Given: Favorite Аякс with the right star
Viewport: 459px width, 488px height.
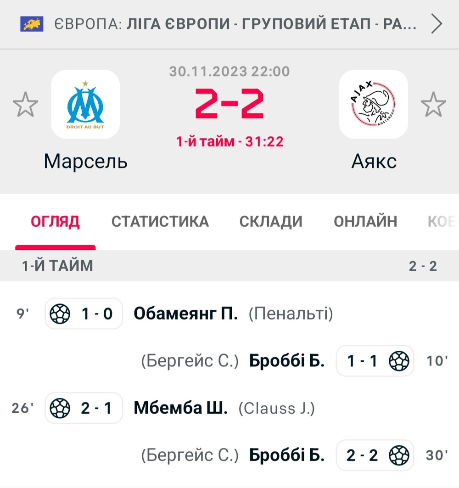Looking at the screenshot, I should [x=433, y=105].
